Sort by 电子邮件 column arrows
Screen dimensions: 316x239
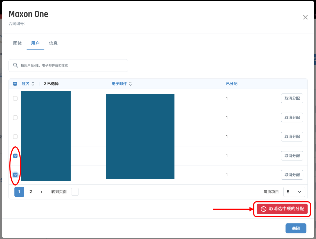130,84
